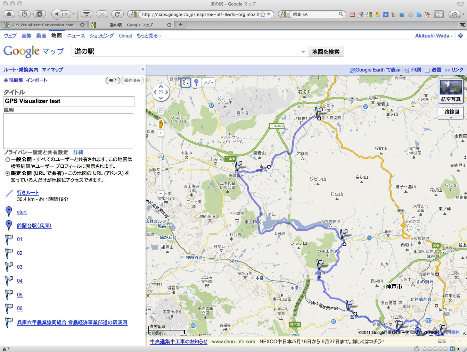The image size is (467, 352).
Task: Open the 行きルート link
Action: tap(28, 193)
